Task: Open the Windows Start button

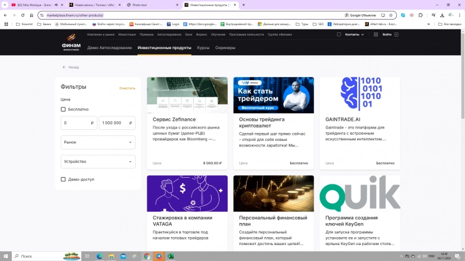Action: tap(6, 256)
